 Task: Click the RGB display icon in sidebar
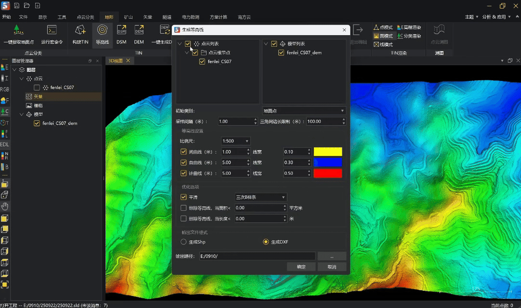4,90
